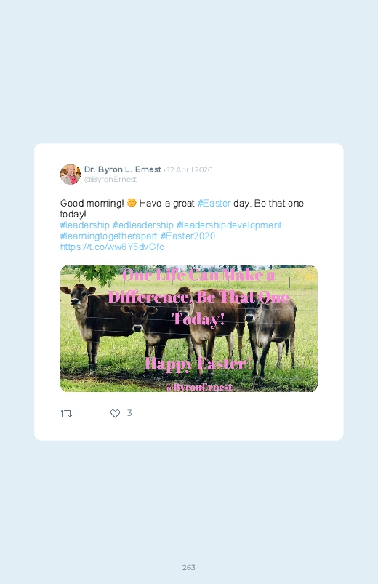Click the tweet text Good morning
Screen dimensions: 378x584
click(x=92, y=204)
